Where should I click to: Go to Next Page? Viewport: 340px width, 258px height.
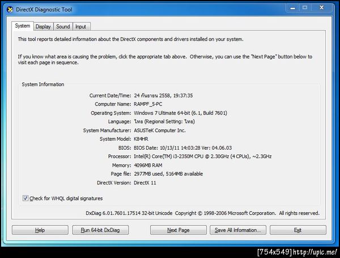coord(178,230)
